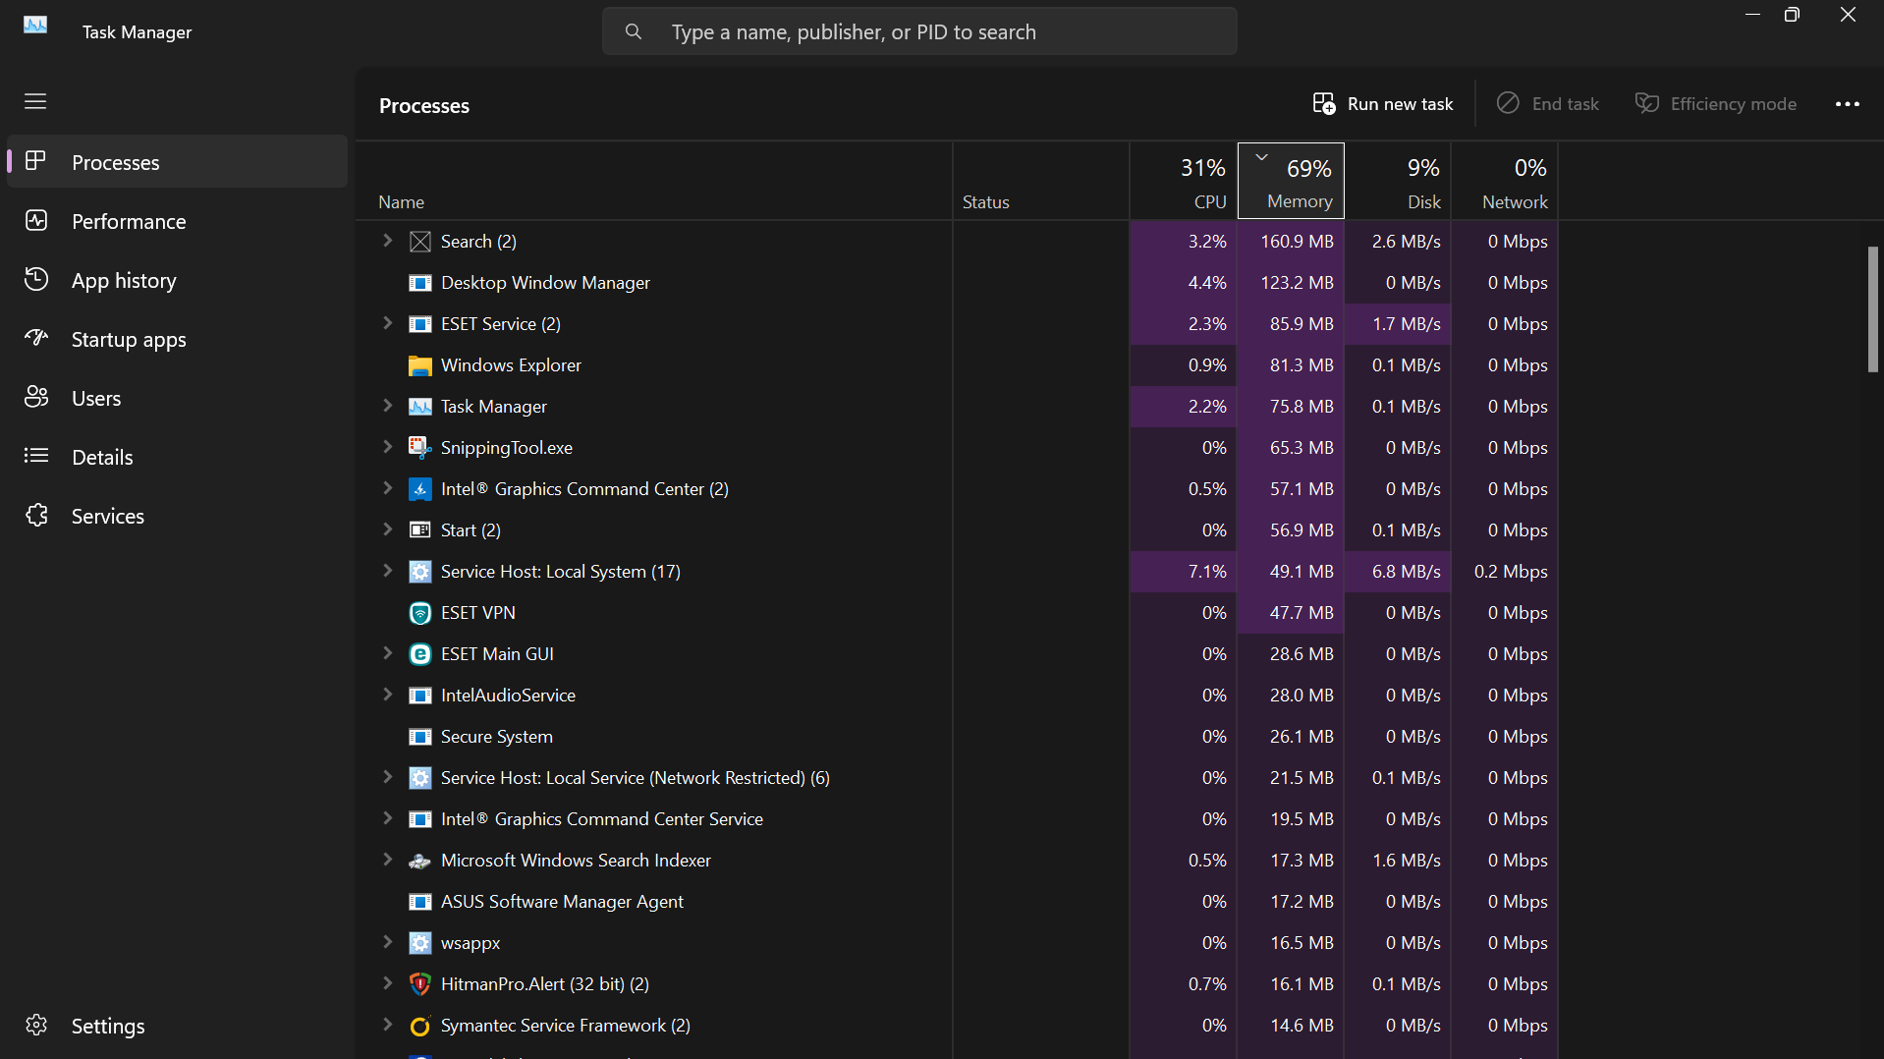Image resolution: width=1884 pixels, height=1059 pixels.
Task: Click the process search input field
Action: click(918, 32)
